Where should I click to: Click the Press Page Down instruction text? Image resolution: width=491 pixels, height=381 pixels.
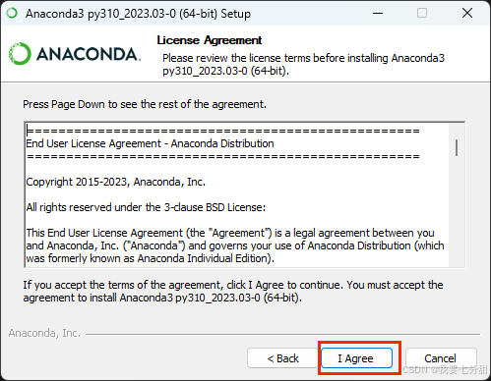coord(145,104)
